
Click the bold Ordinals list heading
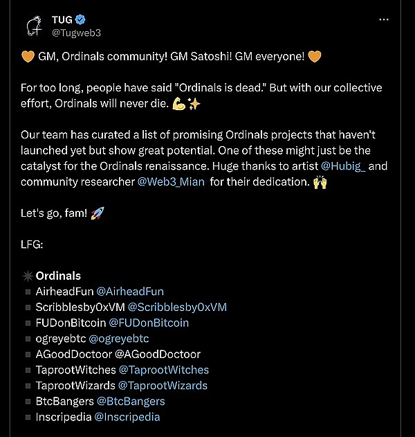[58, 276]
